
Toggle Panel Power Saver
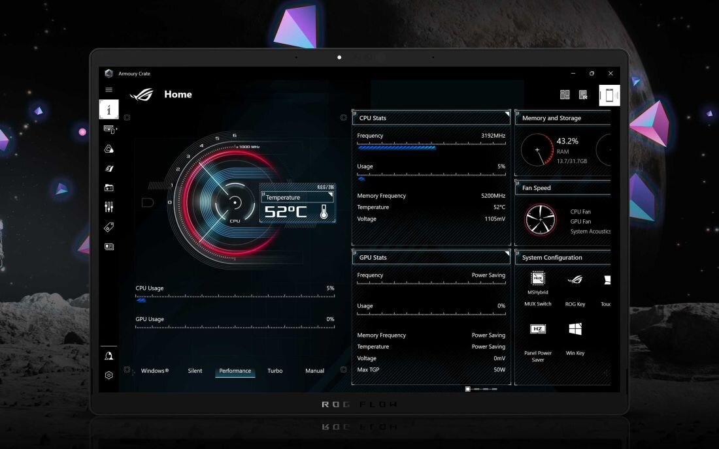click(x=537, y=328)
